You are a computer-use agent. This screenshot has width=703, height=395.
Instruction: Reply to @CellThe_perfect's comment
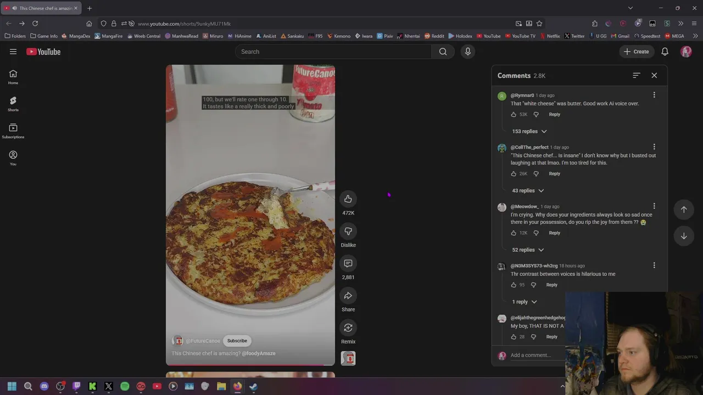click(x=554, y=173)
